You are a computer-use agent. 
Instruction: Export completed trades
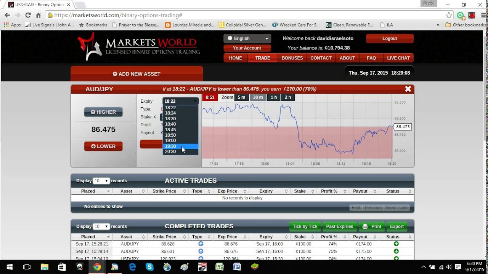click(x=396, y=226)
